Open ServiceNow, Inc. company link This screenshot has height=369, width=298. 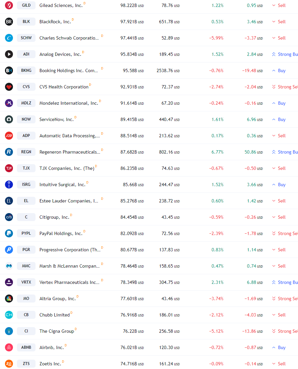(57, 120)
